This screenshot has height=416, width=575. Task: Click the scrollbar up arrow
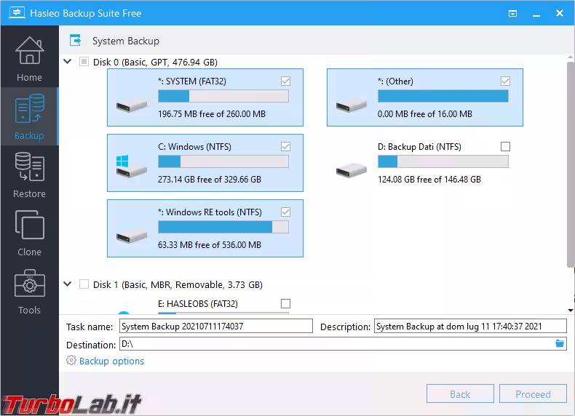[x=570, y=57]
